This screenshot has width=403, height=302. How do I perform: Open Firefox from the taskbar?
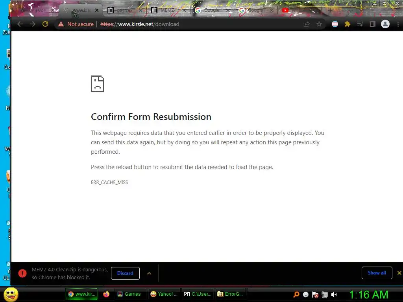106,294
